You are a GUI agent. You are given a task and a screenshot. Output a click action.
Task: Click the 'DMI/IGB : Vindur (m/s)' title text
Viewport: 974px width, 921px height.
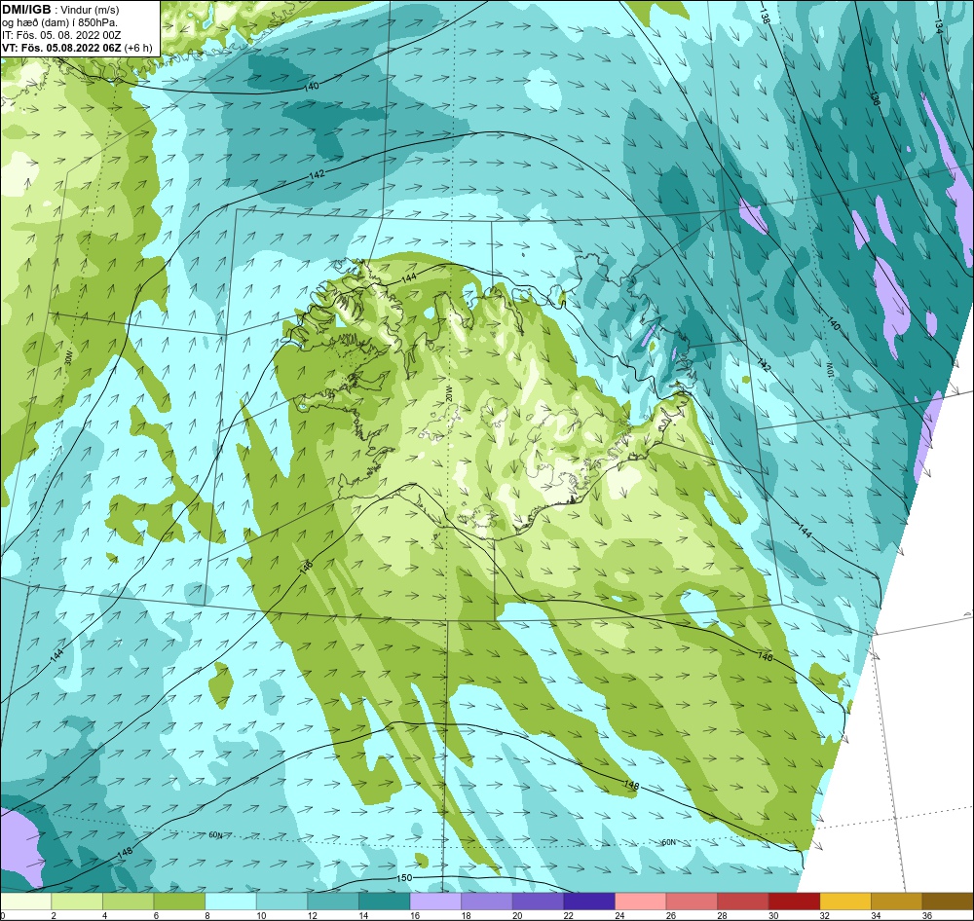pyautogui.click(x=60, y=10)
